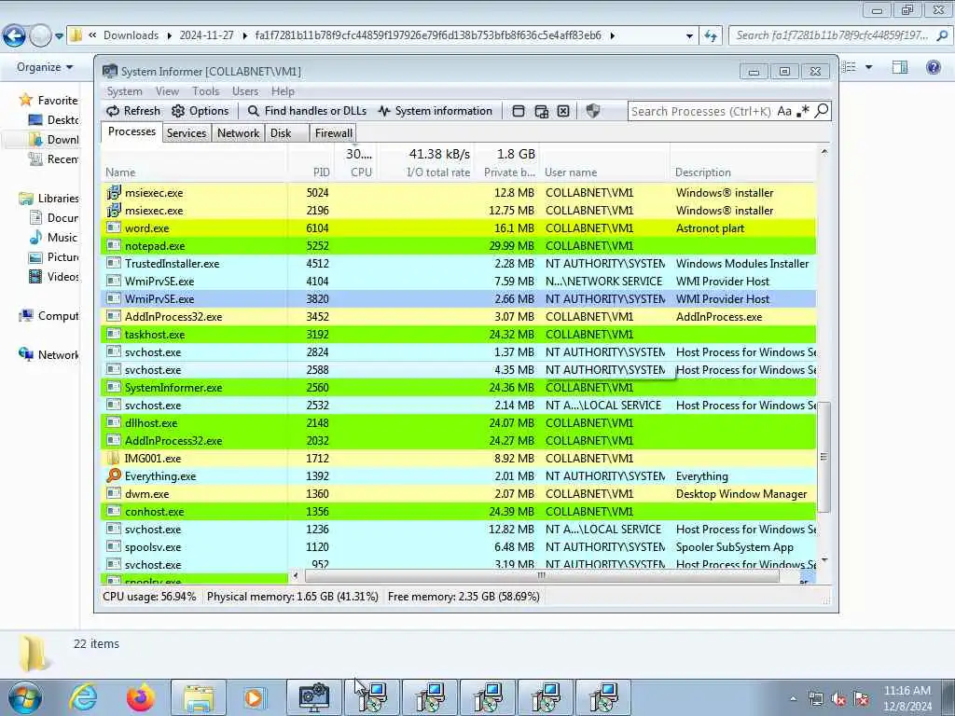Toggle the case sensitive Aa search option

click(784, 111)
